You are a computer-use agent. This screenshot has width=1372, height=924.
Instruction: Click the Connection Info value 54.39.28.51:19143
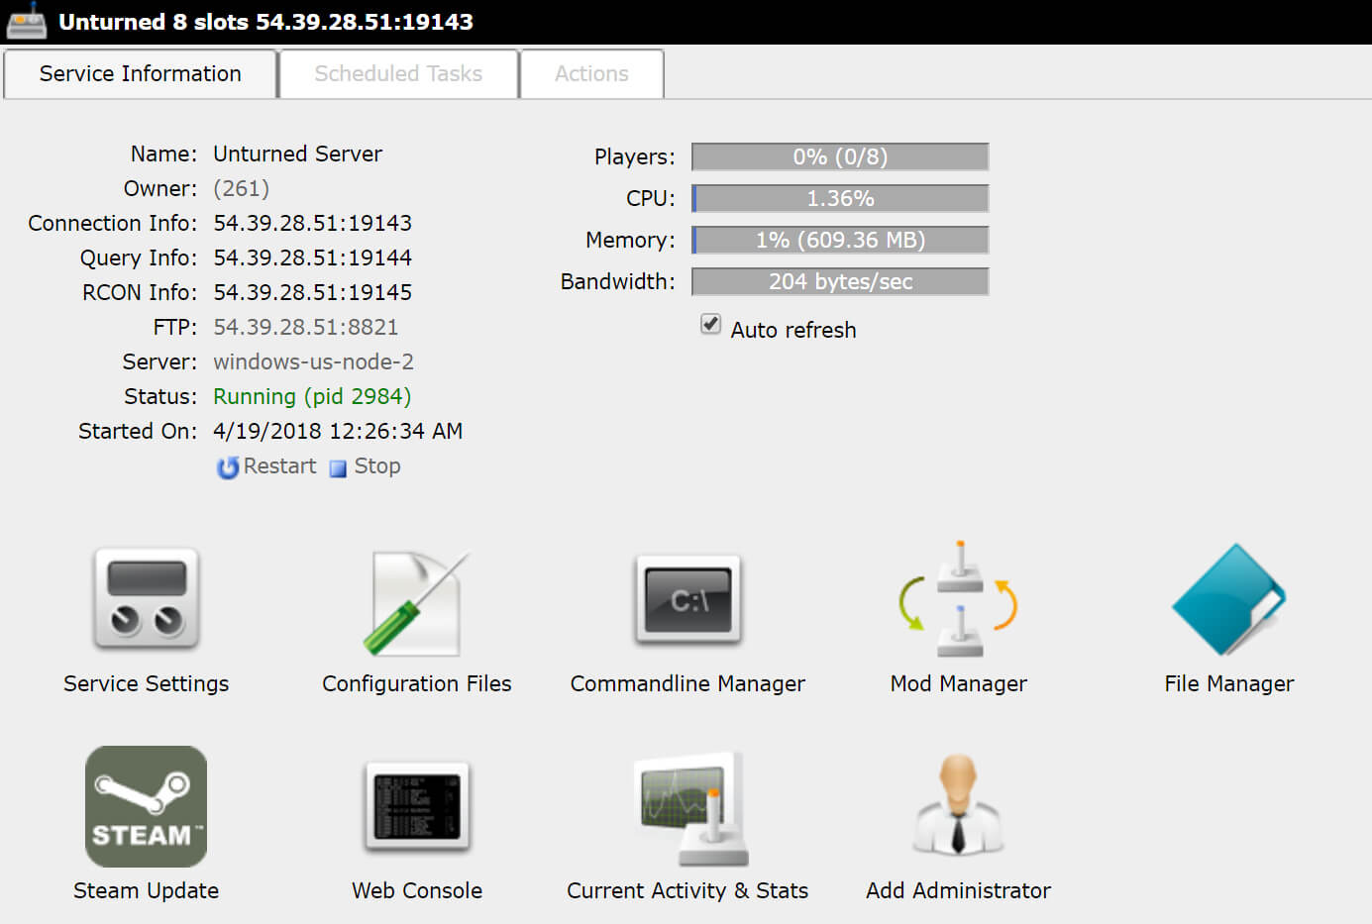(x=313, y=223)
